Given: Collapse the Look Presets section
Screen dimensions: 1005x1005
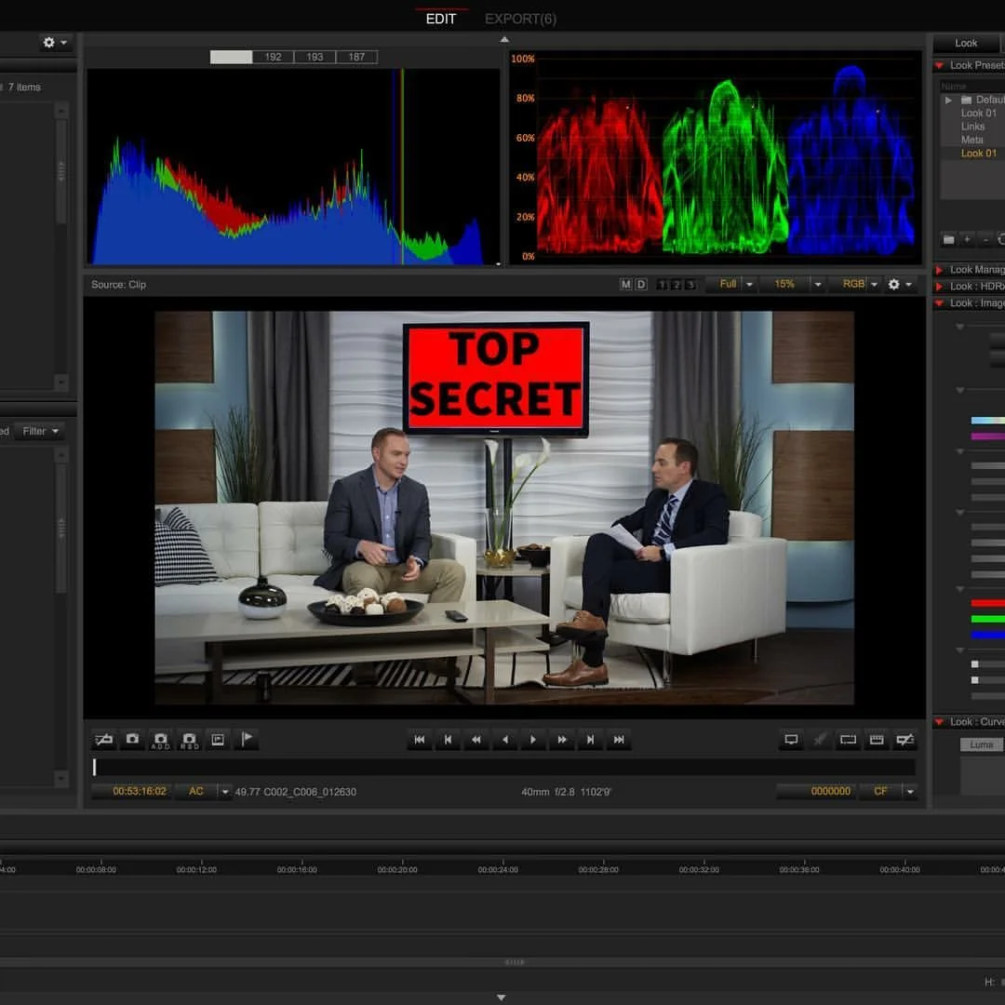Looking at the screenshot, I should tap(939, 65).
